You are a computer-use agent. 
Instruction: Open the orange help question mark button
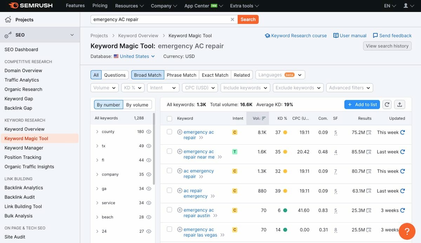click(407, 231)
